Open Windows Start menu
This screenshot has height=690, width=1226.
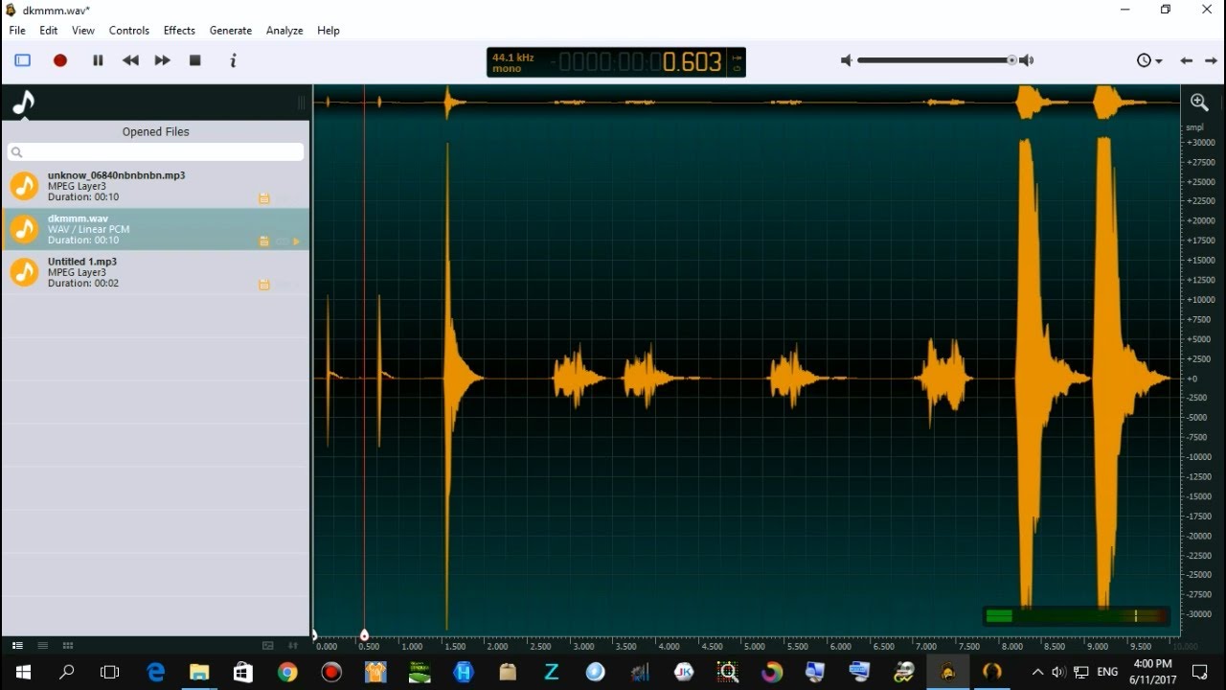tap(23, 673)
